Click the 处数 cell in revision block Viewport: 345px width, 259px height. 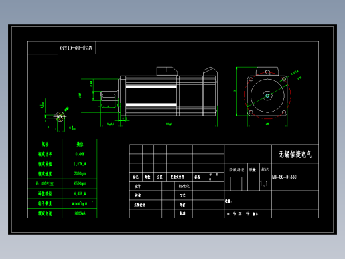(x=147, y=177)
